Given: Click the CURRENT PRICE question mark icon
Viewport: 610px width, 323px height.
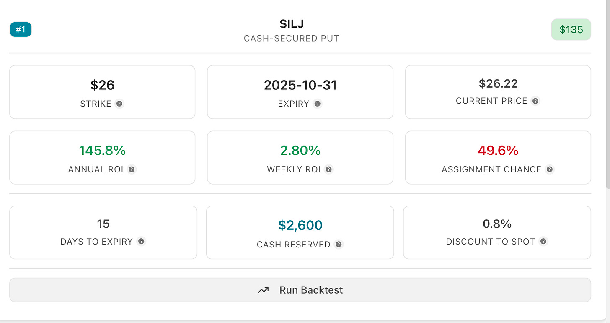Looking at the screenshot, I should 535,101.
